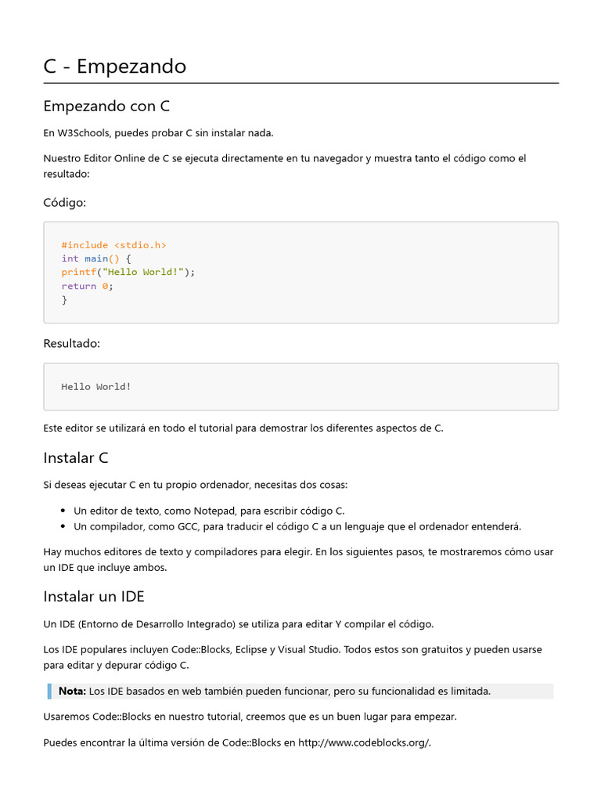601x802 pixels.
Task: Click the "Código:" label
Action: coord(65,202)
